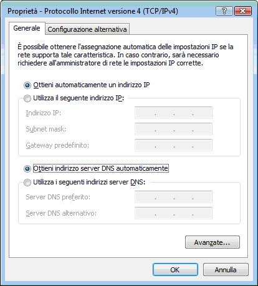
Task: Click the Indirizzo IP label
Action: 44,113
